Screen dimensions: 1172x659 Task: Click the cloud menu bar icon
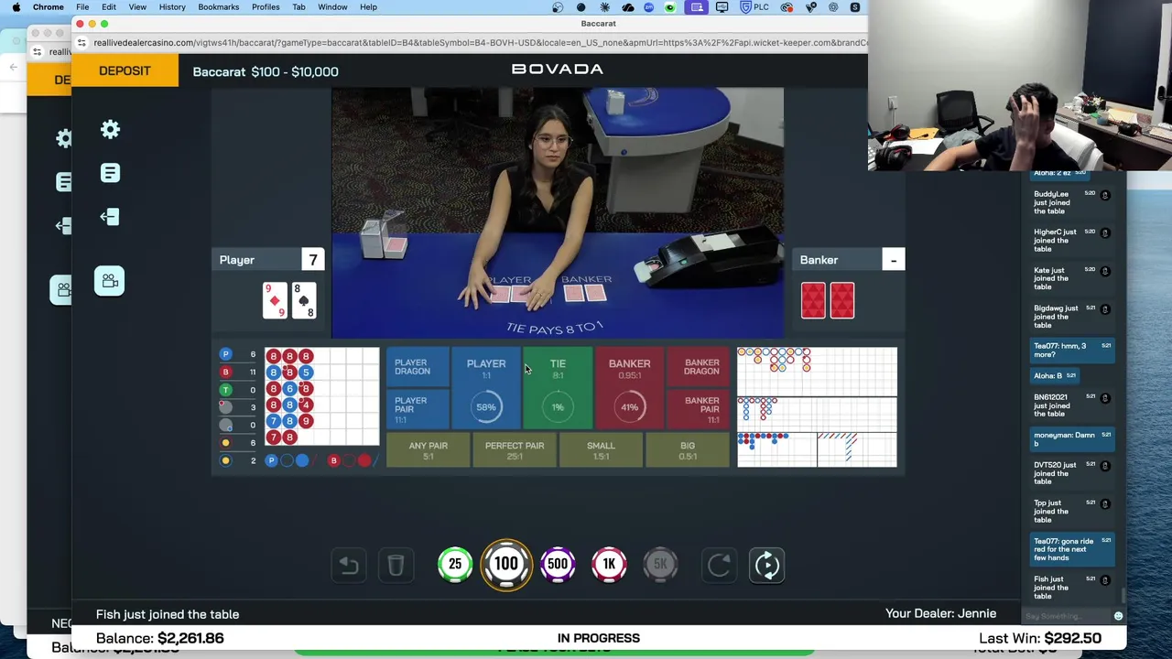pyautogui.click(x=627, y=7)
